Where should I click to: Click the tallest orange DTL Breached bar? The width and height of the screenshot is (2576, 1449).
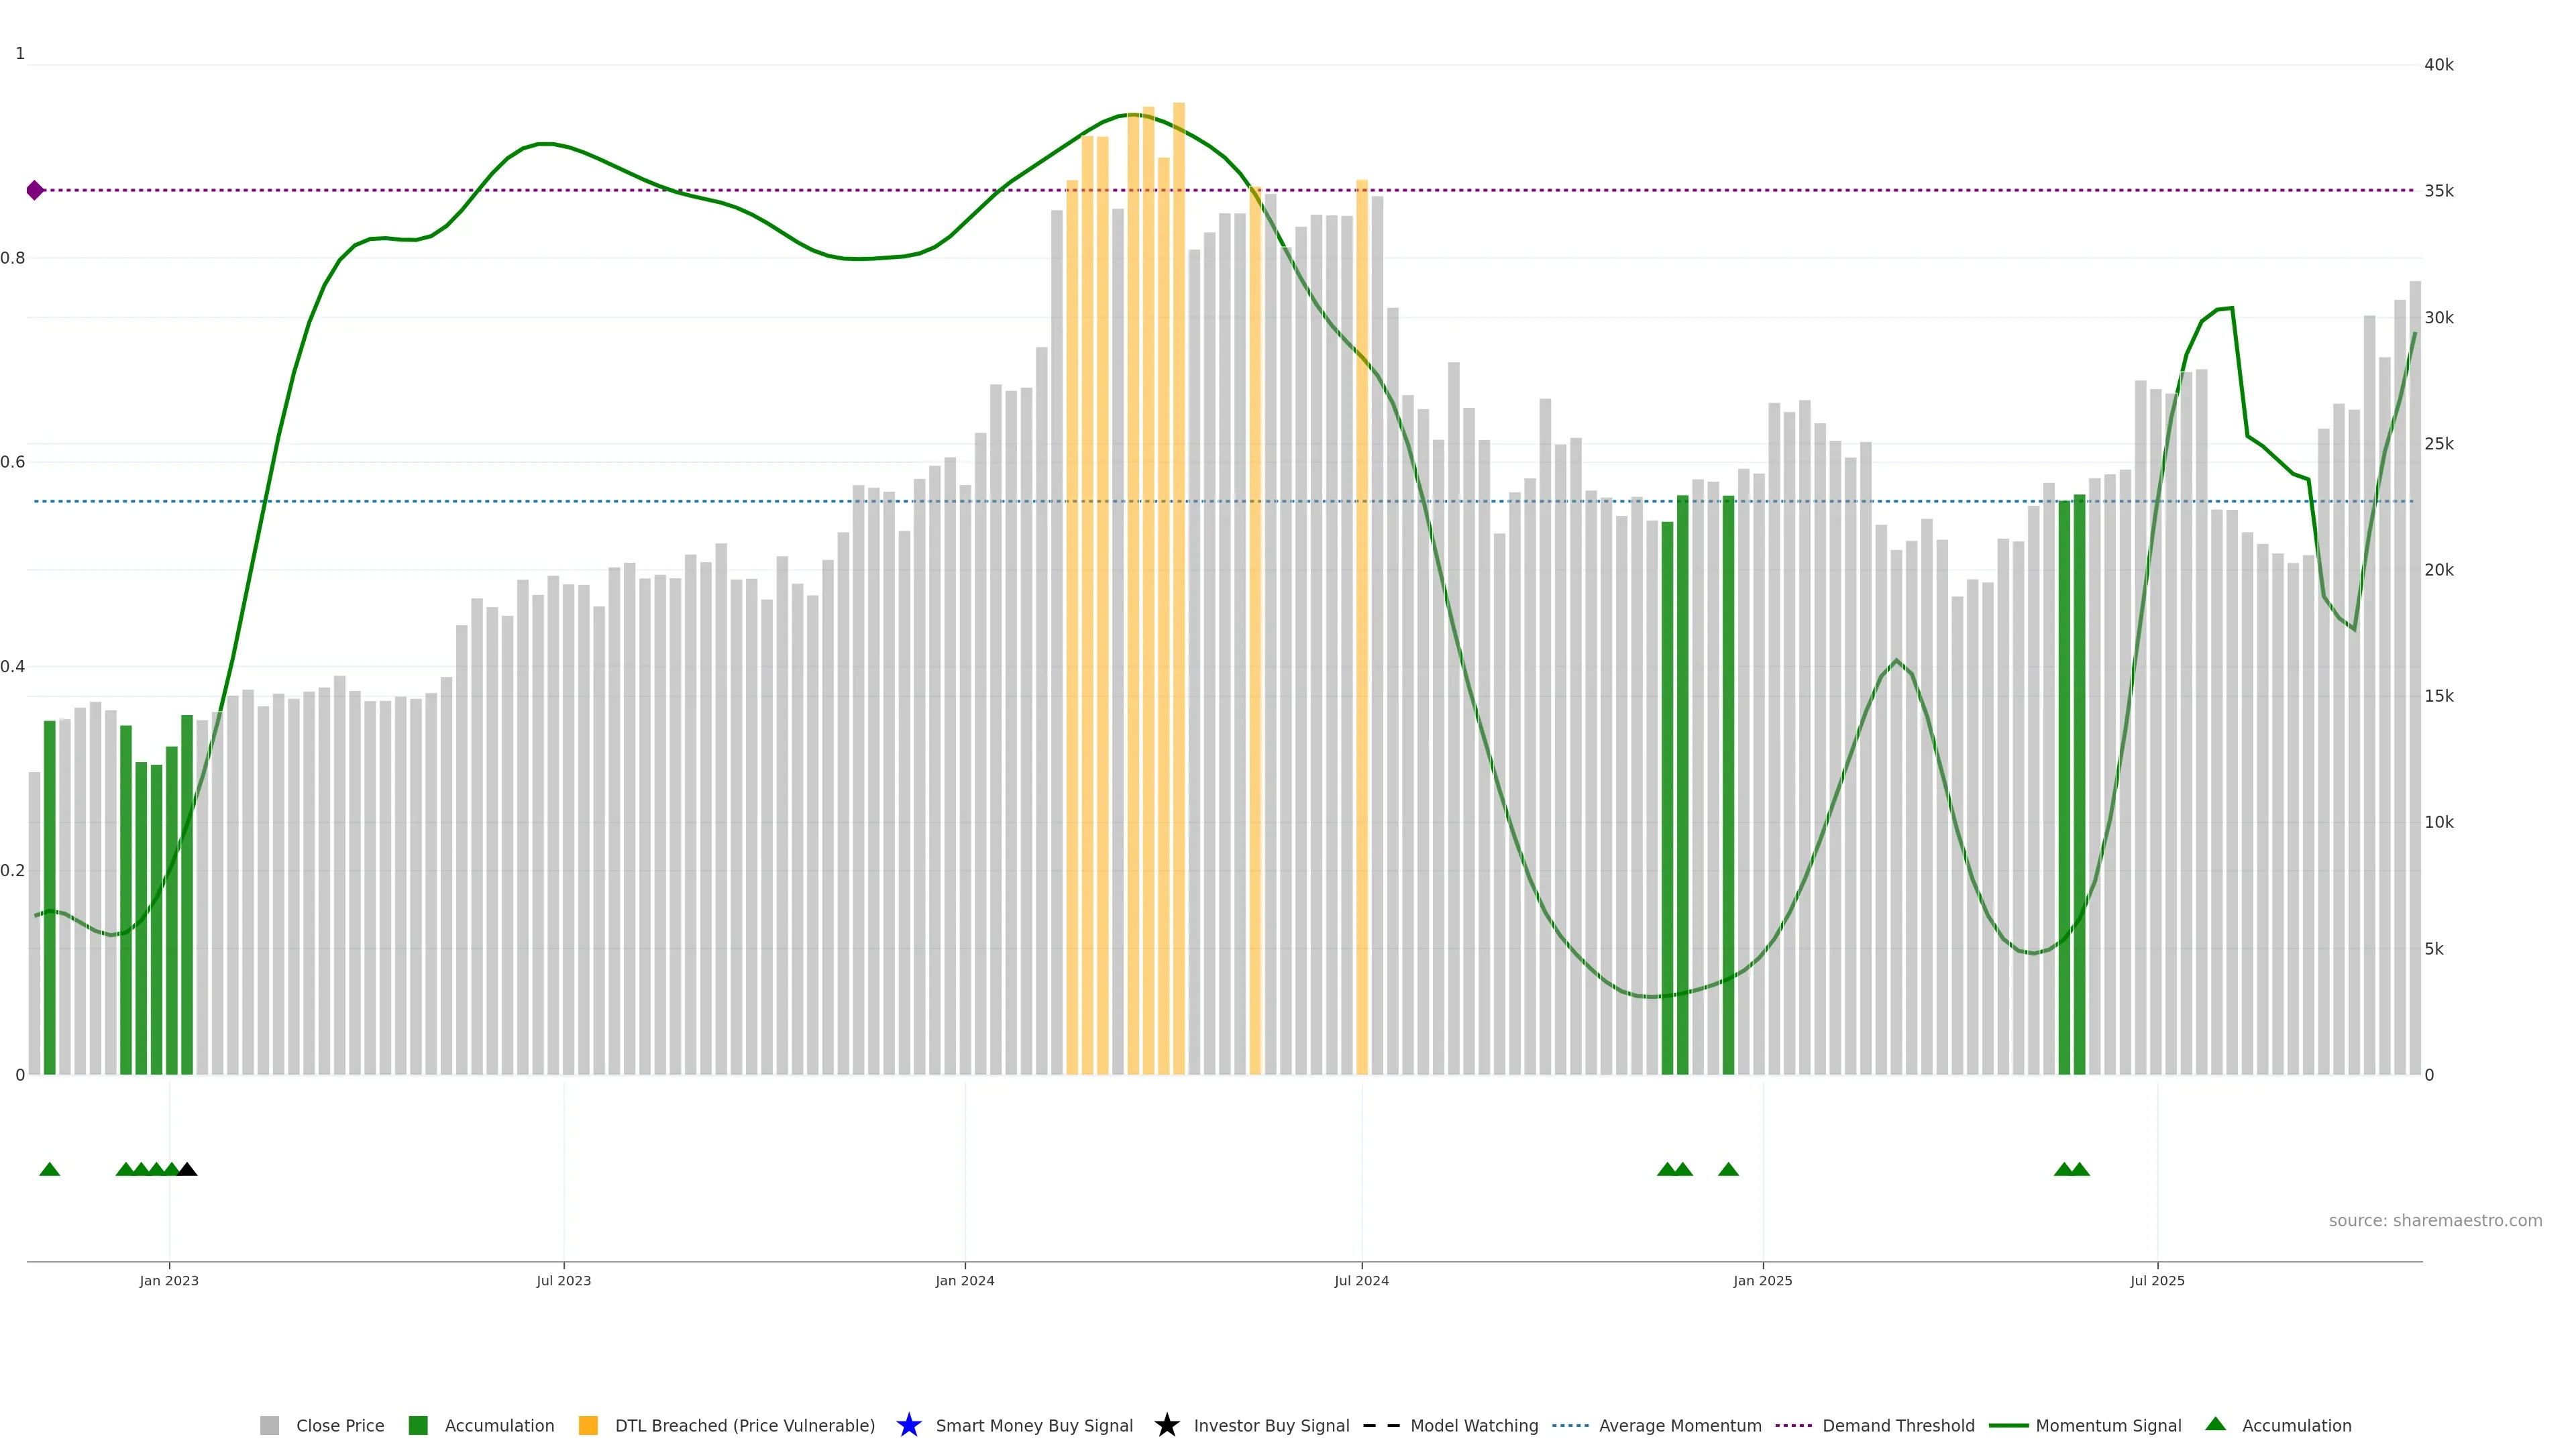[x=1179, y=600]
